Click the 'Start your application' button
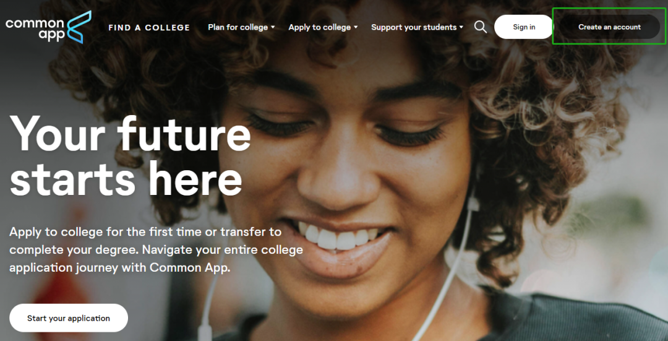 69,318
